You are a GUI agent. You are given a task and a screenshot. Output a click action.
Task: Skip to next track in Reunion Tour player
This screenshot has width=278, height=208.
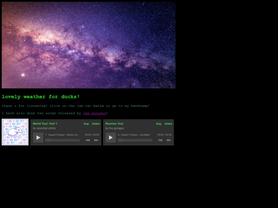(169, 140)
